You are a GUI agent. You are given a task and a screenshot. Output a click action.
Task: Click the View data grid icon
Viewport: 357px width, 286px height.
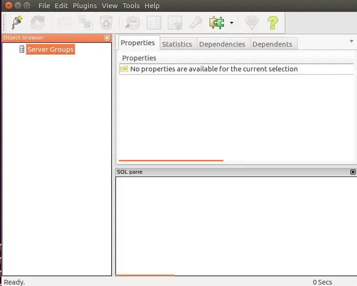(154, 22)
